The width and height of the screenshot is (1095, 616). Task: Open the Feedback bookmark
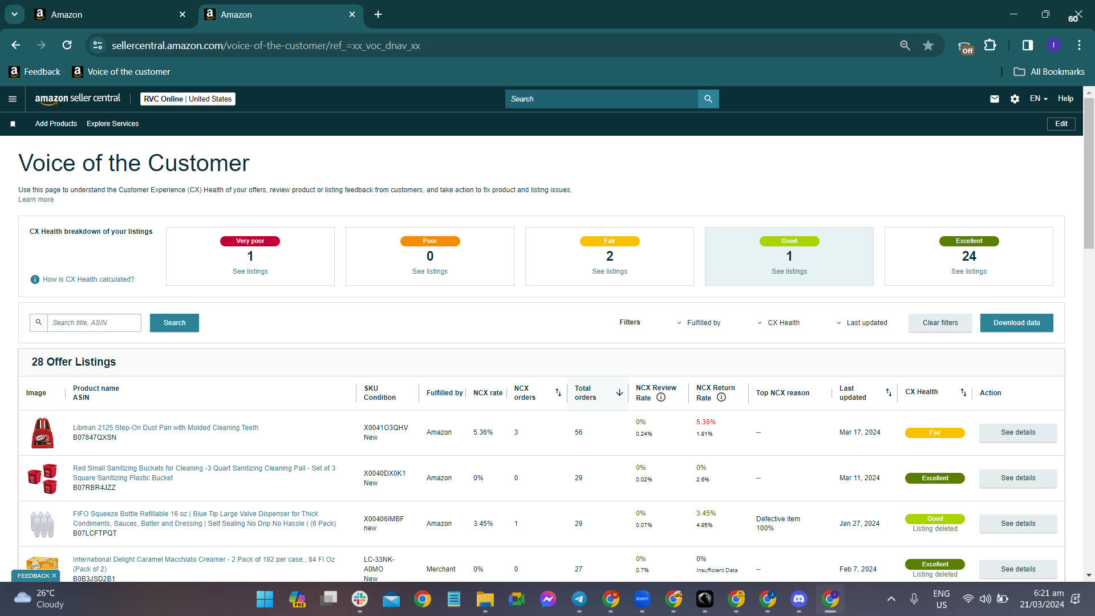[x=35, y=72]
